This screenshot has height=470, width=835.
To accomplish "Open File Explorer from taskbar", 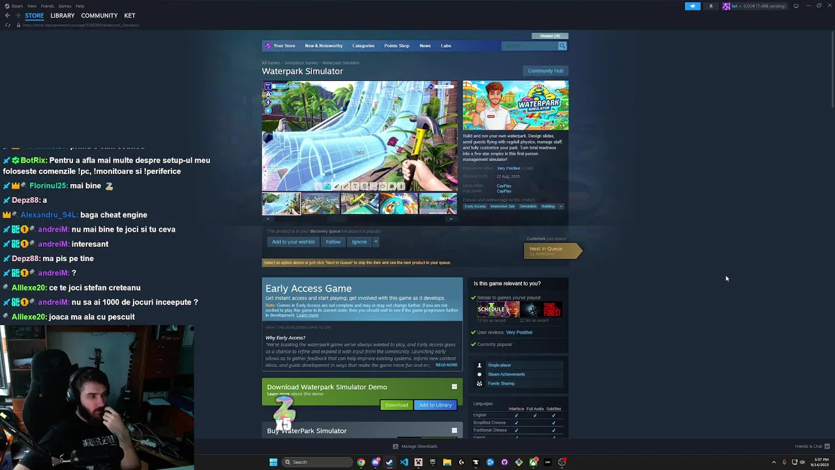I will click(x=447, y=462).
